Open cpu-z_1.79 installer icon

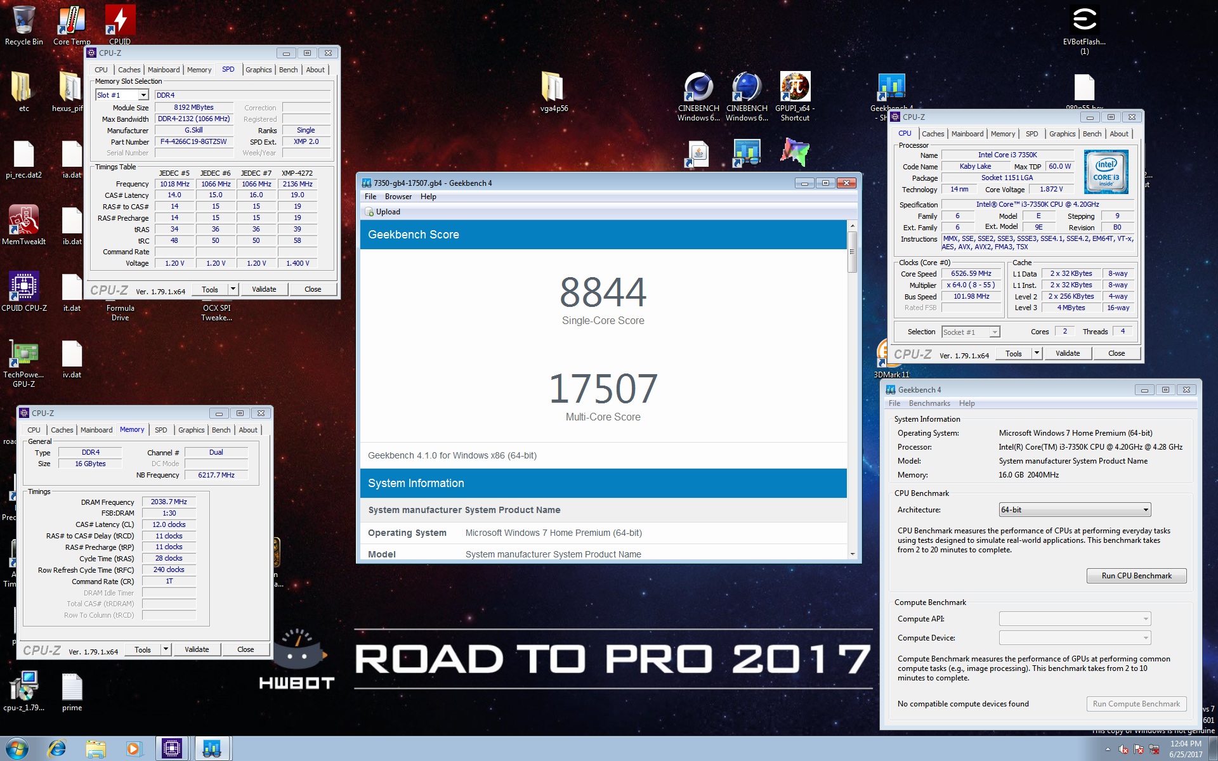(23, 692)
